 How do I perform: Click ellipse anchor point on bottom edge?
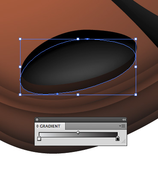pyautogui.click(x=57, y=94)
